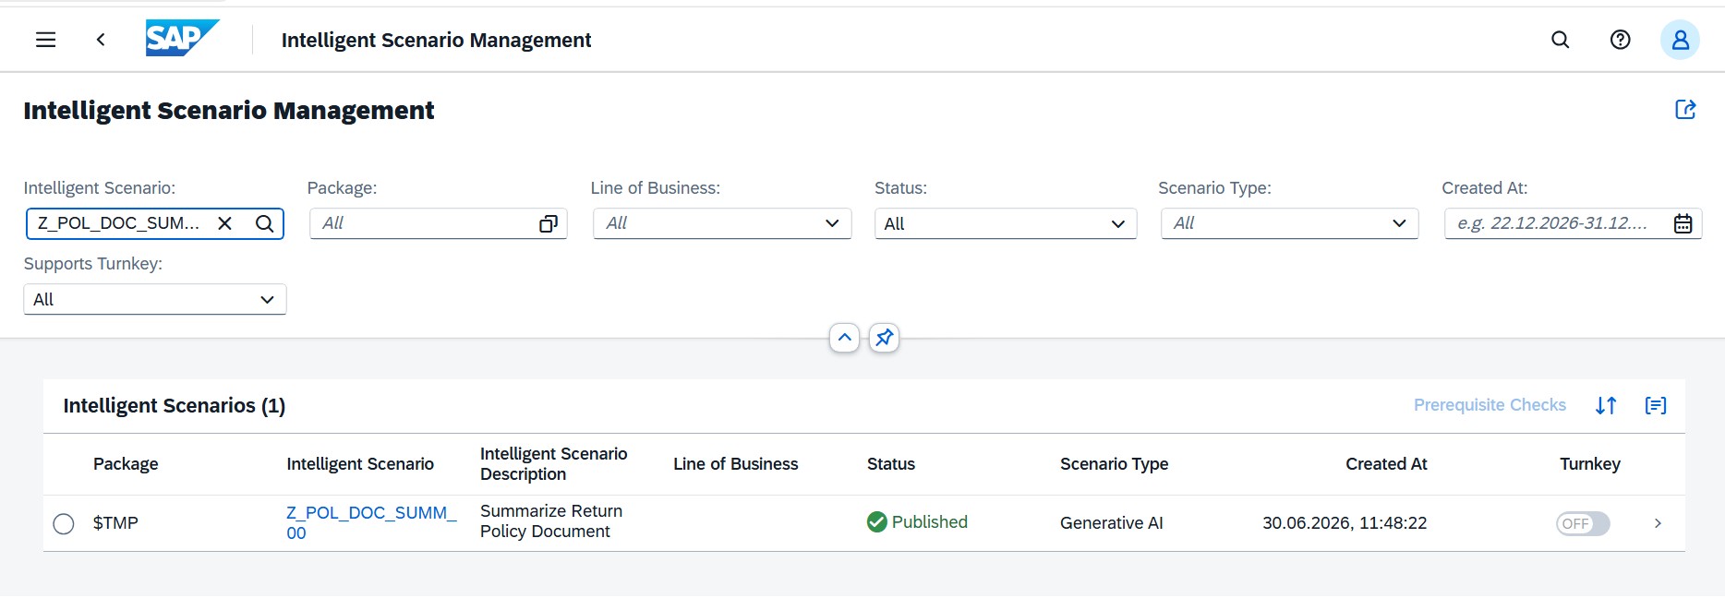Expand the Scenario Type dropdown

[x=1399, y=223]
